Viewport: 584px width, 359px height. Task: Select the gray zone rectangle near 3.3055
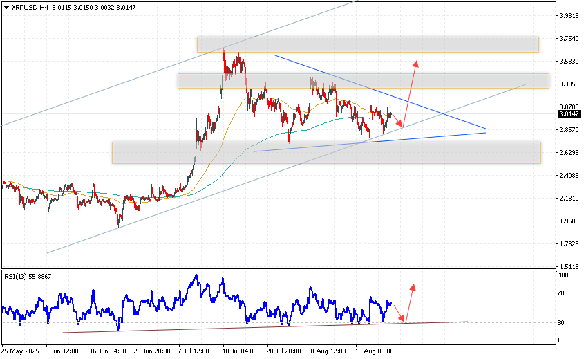[x=364, y=81]
